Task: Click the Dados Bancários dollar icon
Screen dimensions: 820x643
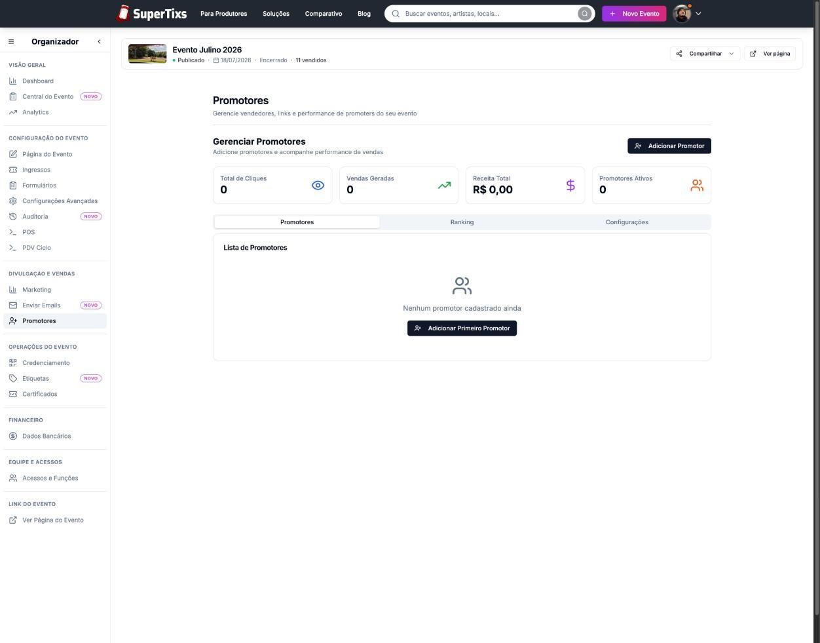Action: [13, 436]
